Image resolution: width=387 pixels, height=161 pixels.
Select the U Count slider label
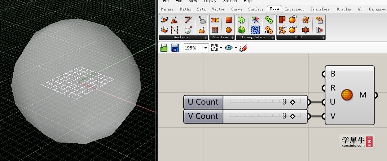203,102
